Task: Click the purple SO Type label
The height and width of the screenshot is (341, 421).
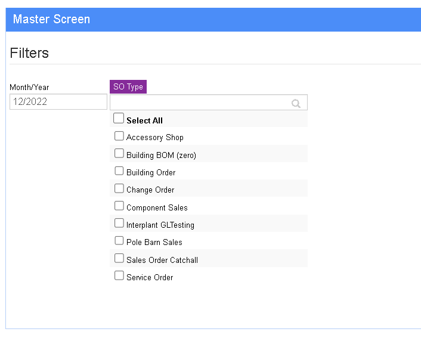Action: point(128,86)
